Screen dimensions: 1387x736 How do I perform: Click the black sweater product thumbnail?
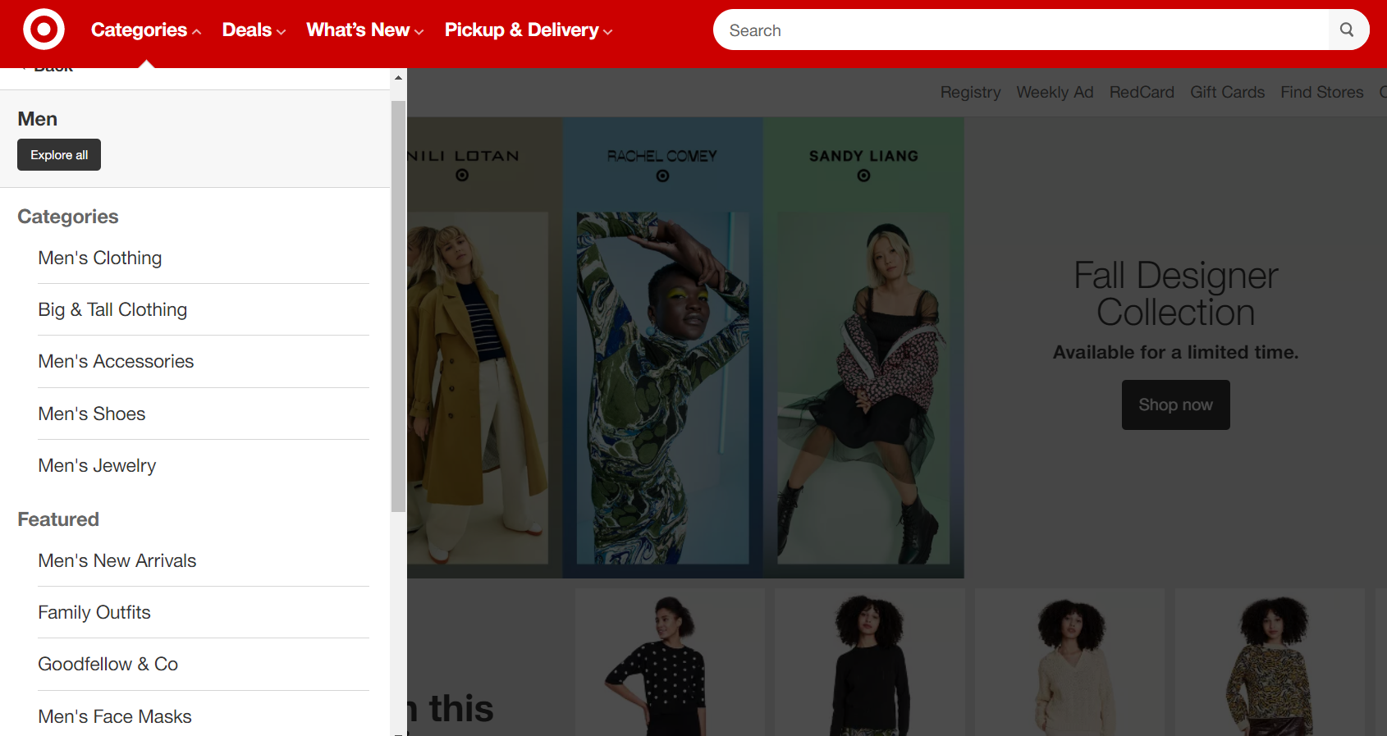coord(870,662)
